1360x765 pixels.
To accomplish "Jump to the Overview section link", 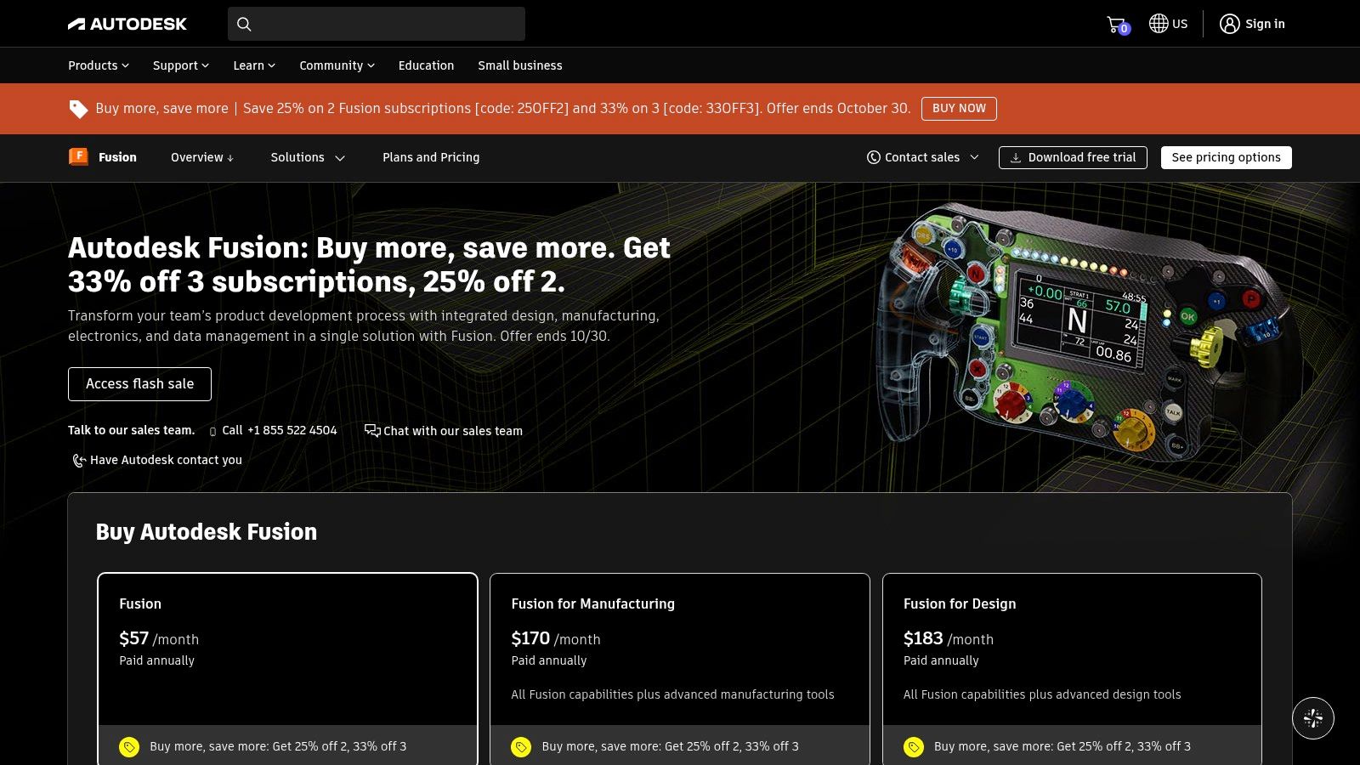I will [202, 157].
